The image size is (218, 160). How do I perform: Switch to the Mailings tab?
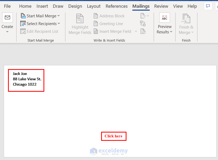[141, 6]
